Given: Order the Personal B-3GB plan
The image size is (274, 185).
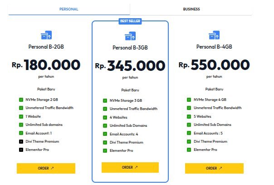Looking at the screenshot, I should point(130,167).
